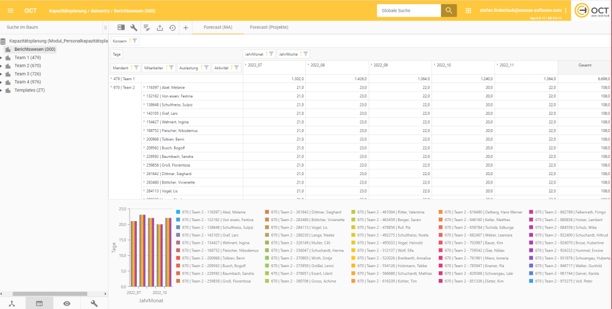Click the history restore icon in toolbar
Image resolution: width=612 pixels, height=309 pixels.
173,27
